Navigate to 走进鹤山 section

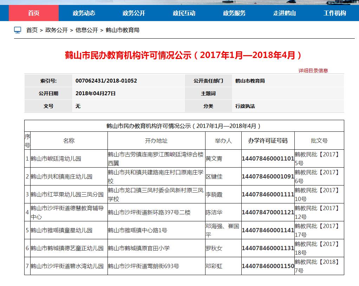(x=285, y=13)
